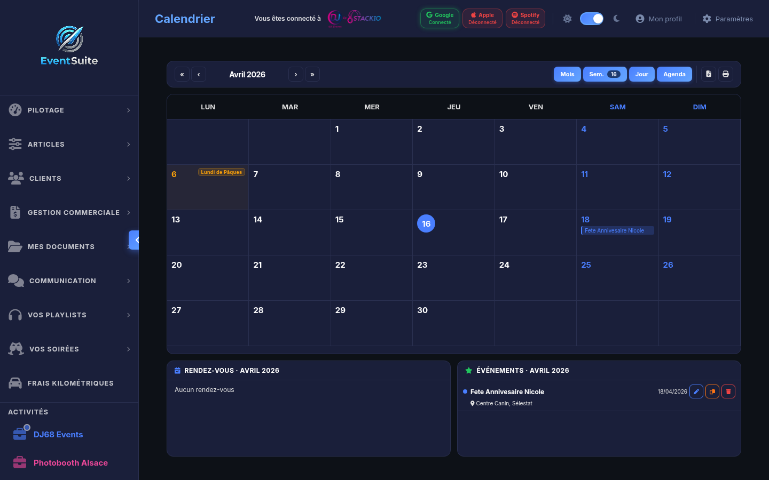Print the April 2026 calendar
769x480 pixels.
coord(726,74)
